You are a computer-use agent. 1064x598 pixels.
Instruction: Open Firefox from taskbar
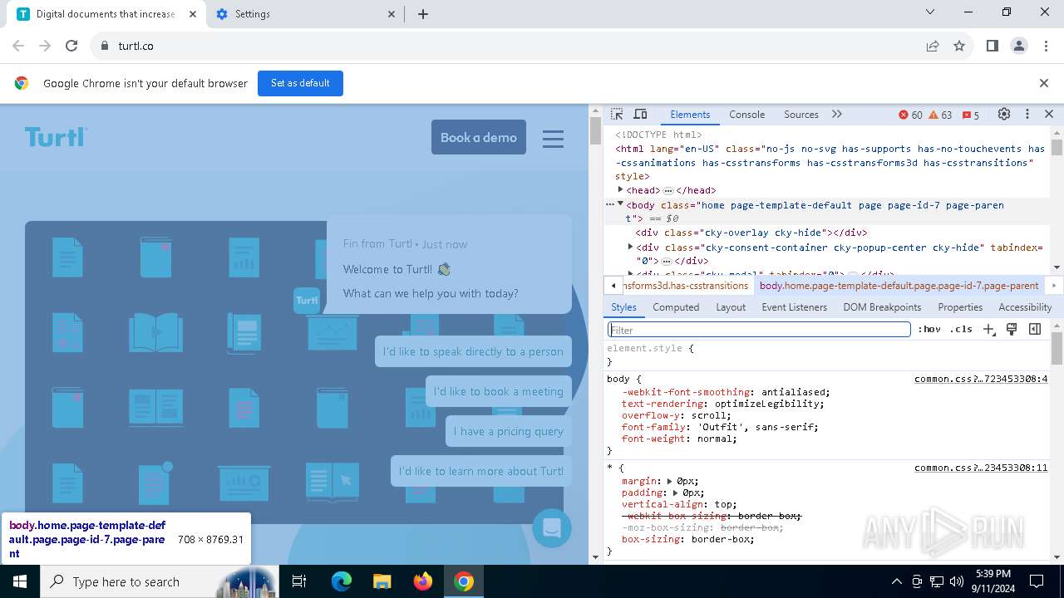pyautogui.click(x=423, y=581)
